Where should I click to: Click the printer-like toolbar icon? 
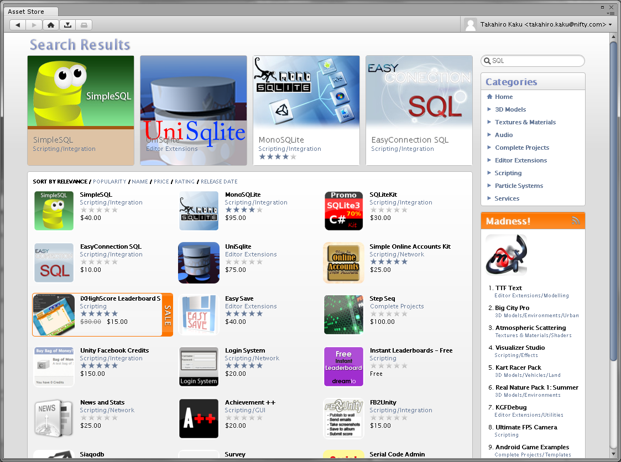84,25
